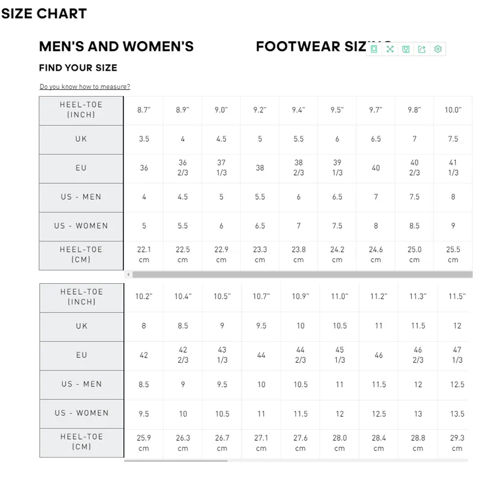483x483 pixels.
Task: Open the 'Do you know how to measure?' link
Action: coord(85,86)
